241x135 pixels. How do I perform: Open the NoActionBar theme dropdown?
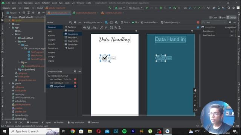(149, 22)
